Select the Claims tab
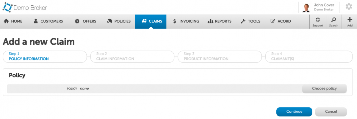357x119 pixels. 151,21
